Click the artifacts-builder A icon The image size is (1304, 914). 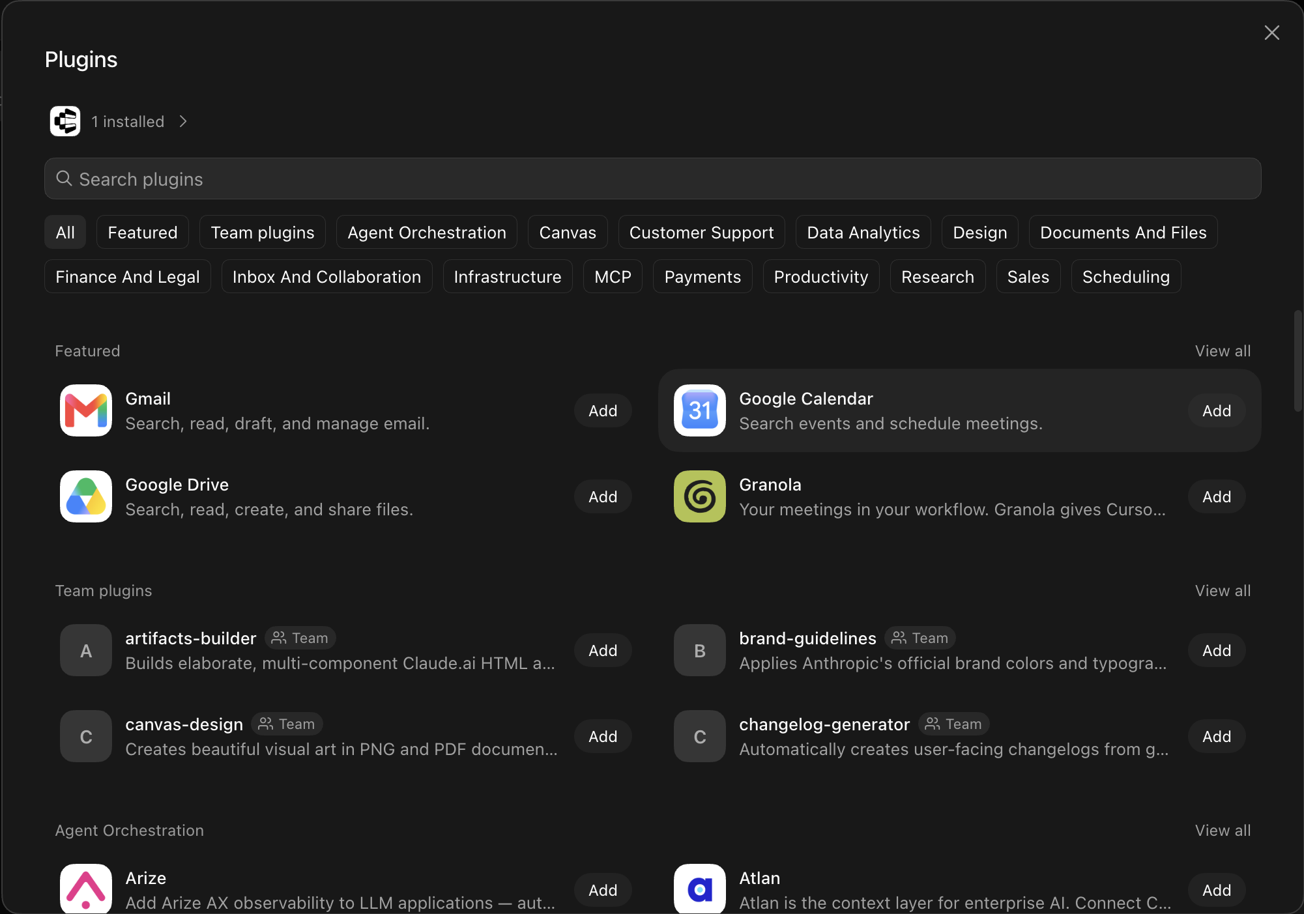tap(86, 650)
